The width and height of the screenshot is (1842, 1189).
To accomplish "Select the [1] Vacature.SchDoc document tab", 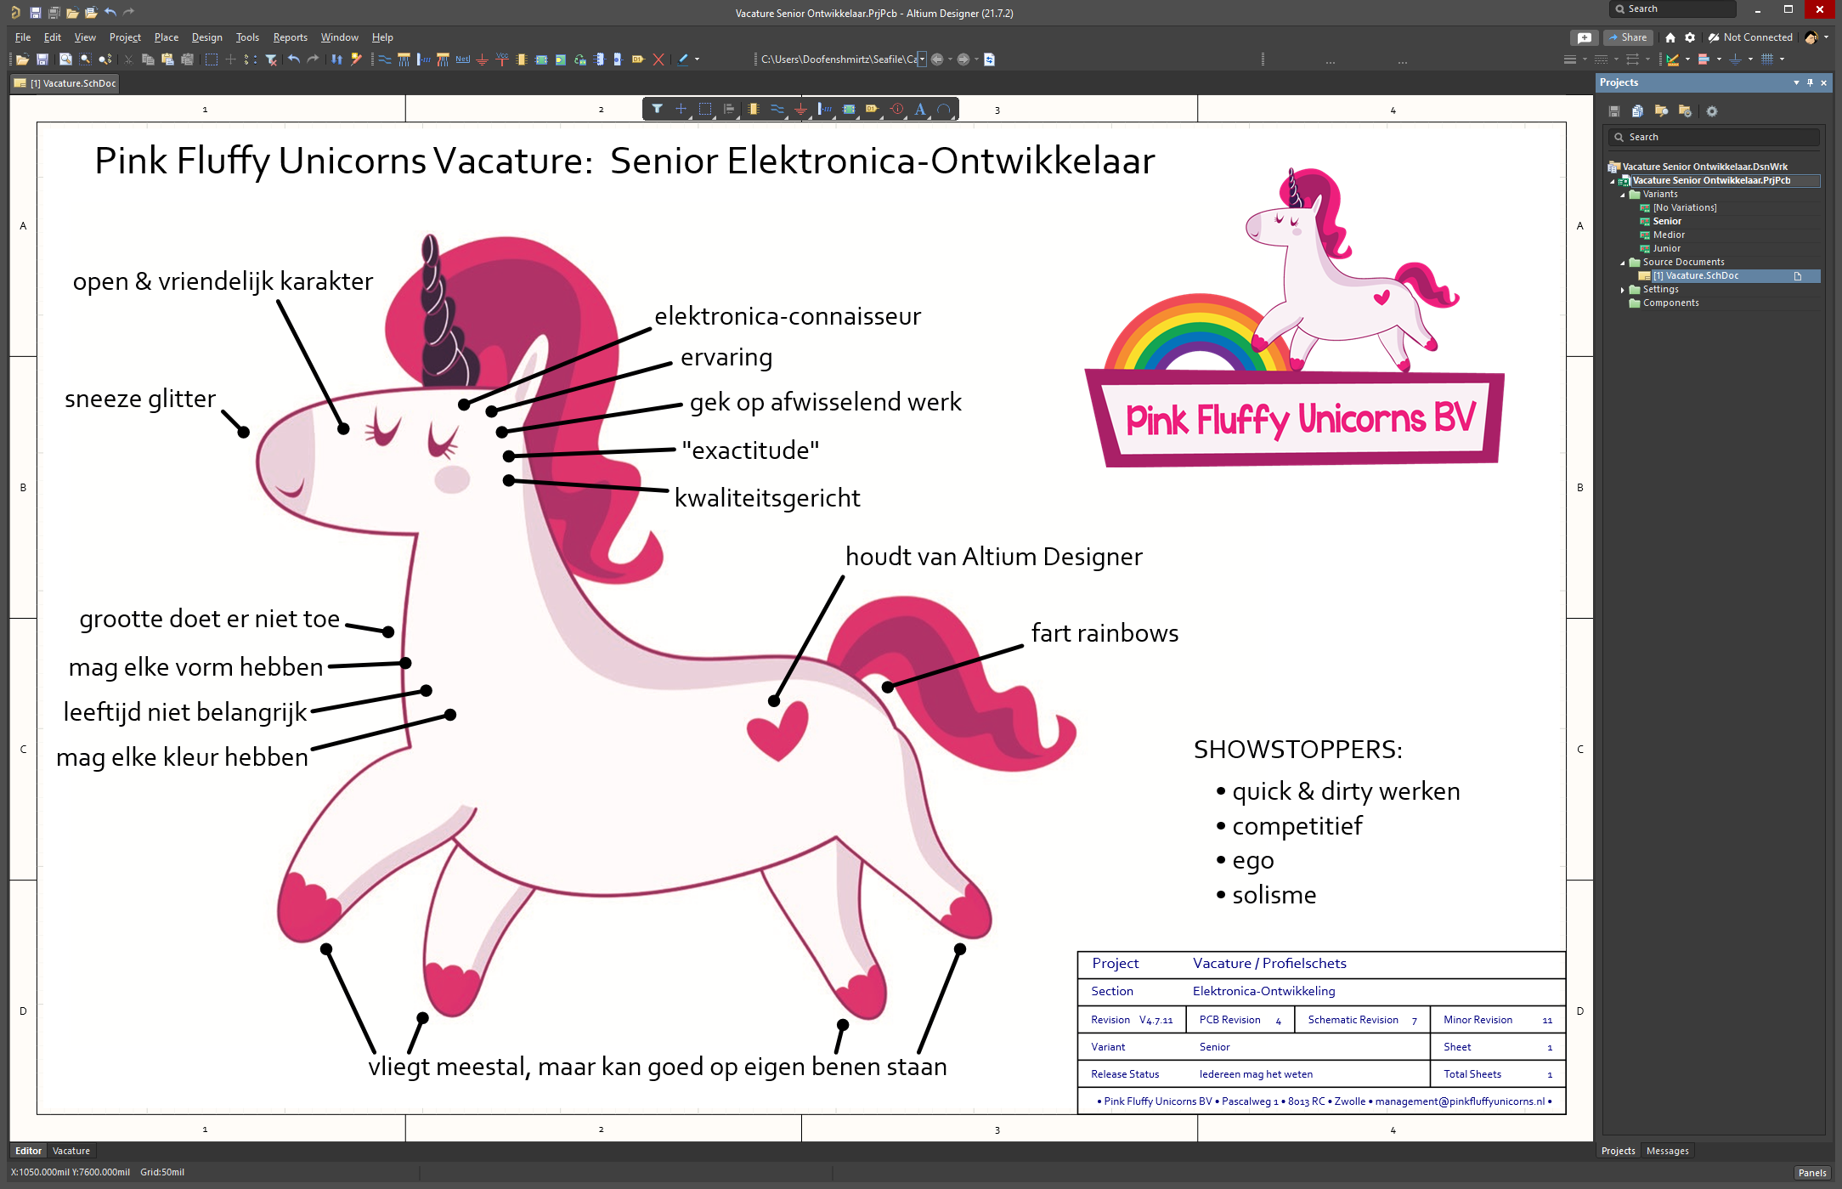I will [65, 83].
